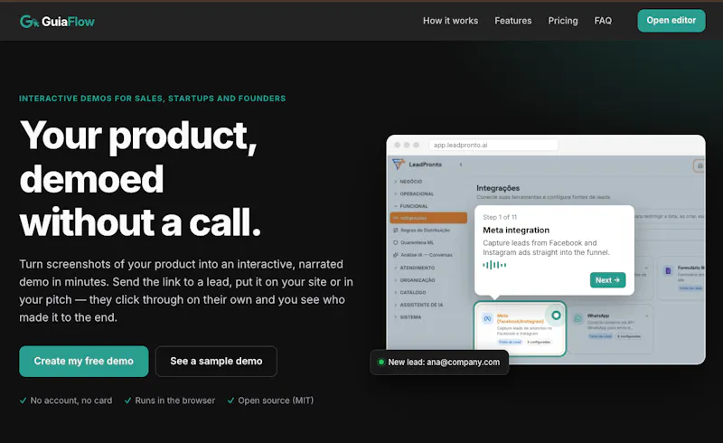Click the 'Step 1 of 11' text

point(500,217)
